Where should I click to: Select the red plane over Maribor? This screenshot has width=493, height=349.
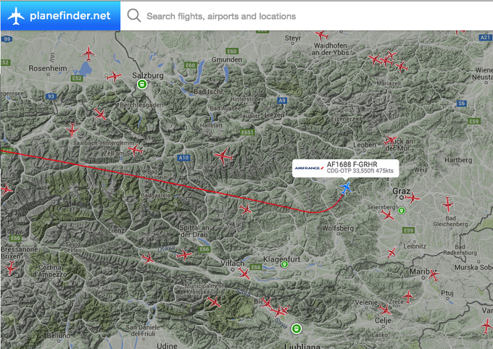point(434,275)
